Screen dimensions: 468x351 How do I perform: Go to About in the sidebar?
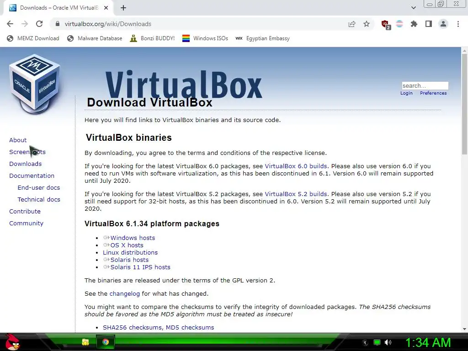[18, 140]
